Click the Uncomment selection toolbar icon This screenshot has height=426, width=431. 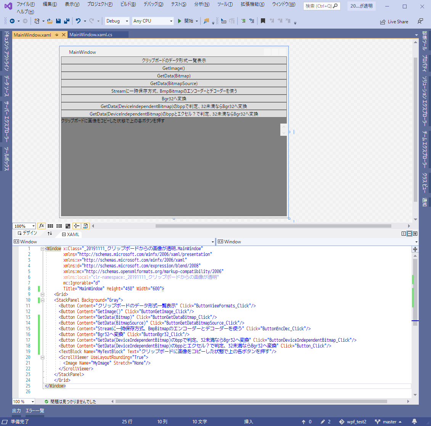252,21
